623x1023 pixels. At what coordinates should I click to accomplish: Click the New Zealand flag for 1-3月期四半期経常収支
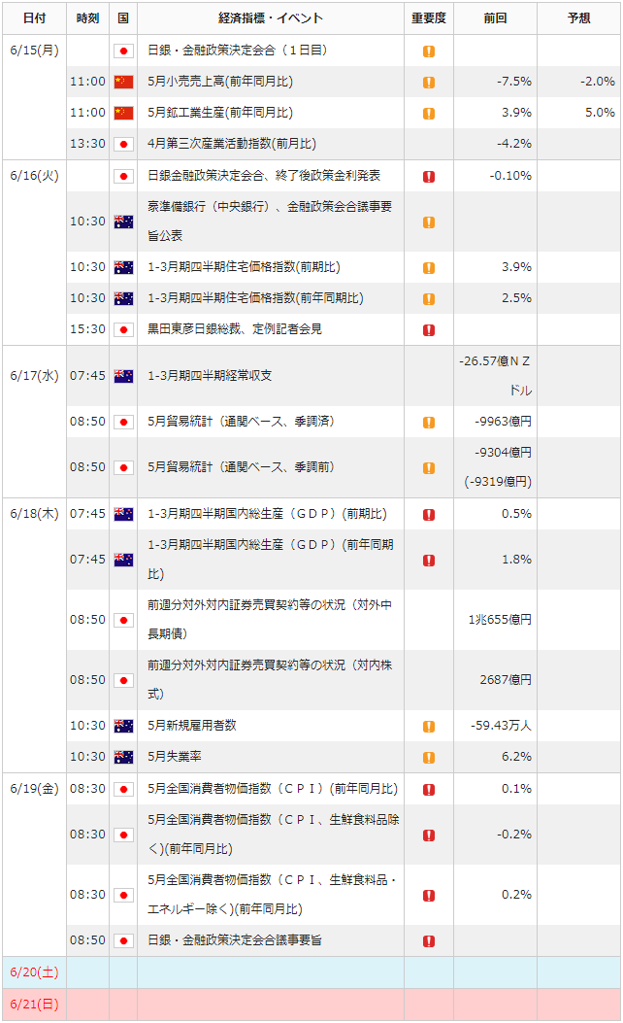(123, 376)
